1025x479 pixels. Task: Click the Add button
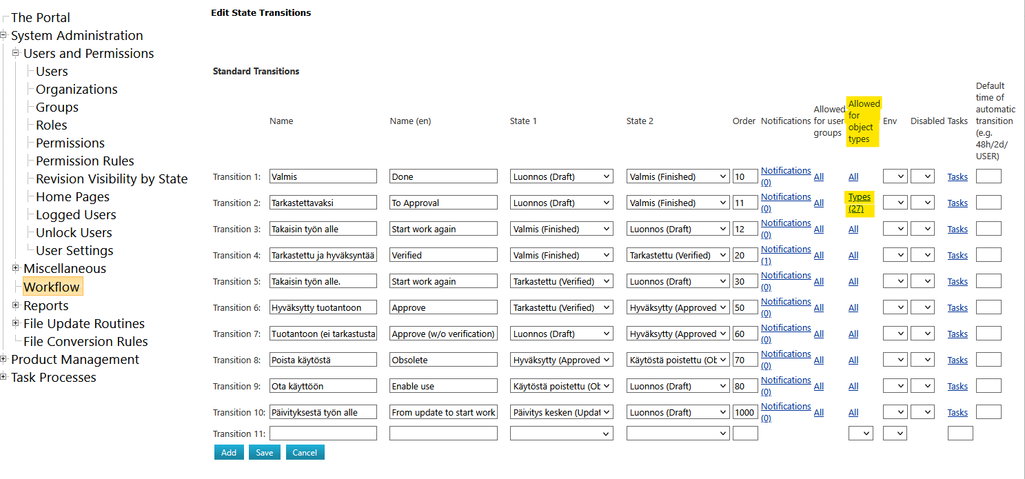(x=229, y=452)
